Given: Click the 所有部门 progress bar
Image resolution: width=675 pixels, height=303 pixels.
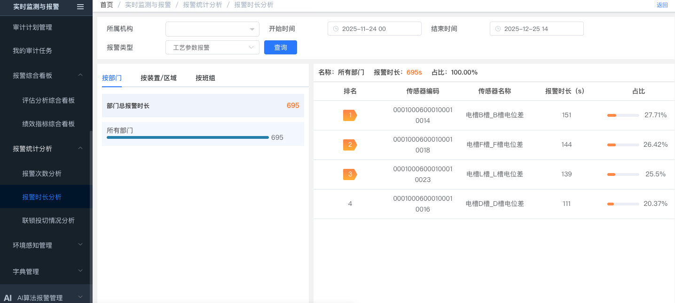Looking at the screenshot, I should click(188, 137).
